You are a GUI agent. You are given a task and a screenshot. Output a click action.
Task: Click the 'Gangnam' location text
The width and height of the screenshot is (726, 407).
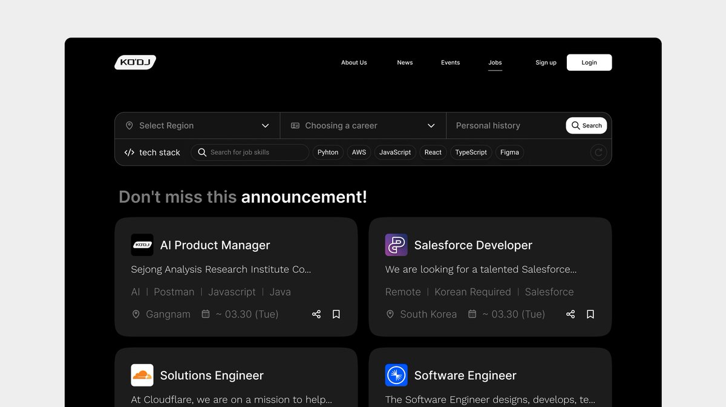click(x=168, y=314)
